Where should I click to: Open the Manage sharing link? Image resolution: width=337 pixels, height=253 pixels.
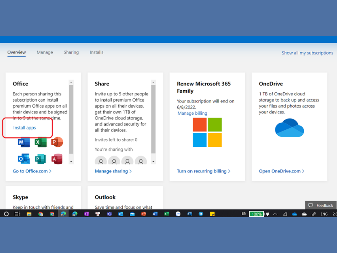pyautogui.click(x=113, y=171)
